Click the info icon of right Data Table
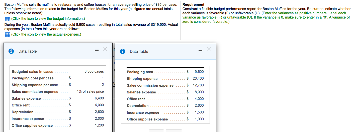The height and width of the screenshot is (132, 356). tap(122, 51)
